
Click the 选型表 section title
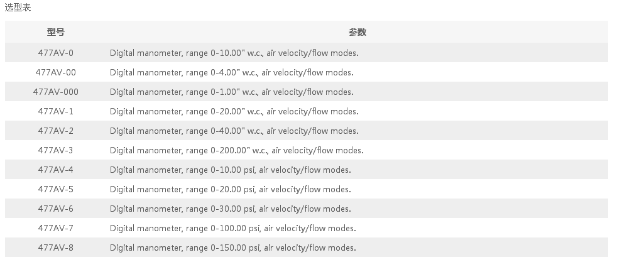pyautogui.click(x=18, y=8)
